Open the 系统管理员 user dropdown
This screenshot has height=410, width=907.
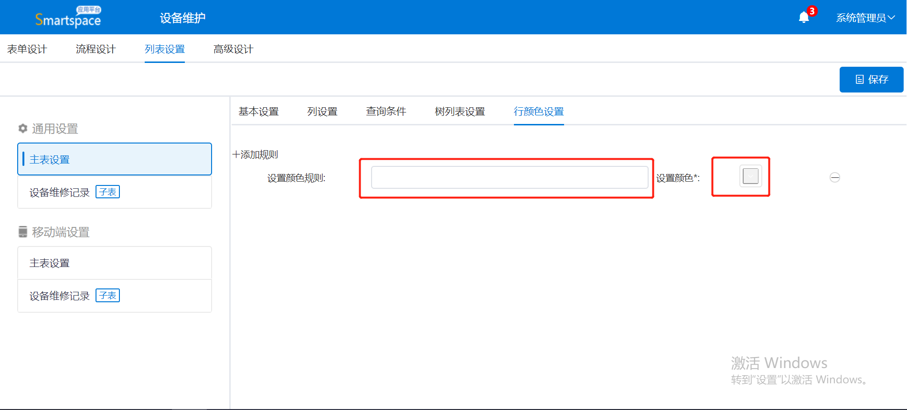(x=865, y=18)
